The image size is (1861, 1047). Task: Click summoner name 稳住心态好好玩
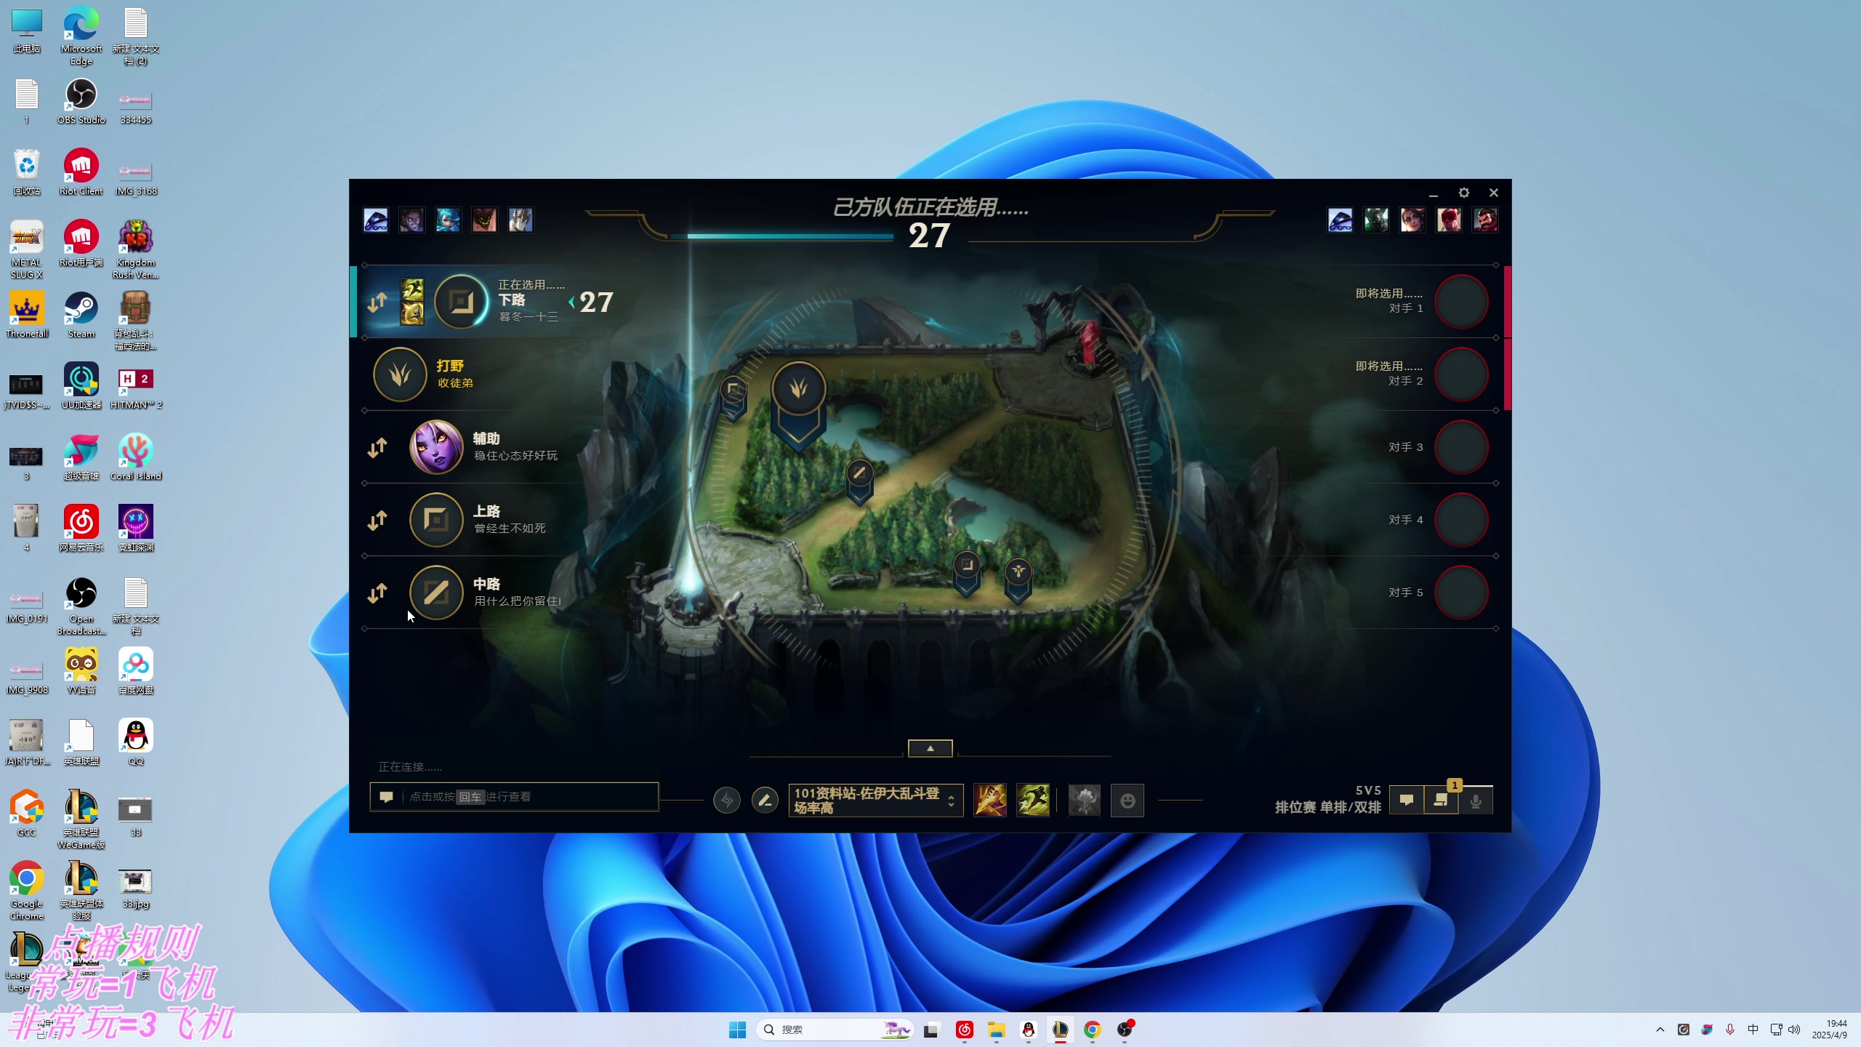516,456
